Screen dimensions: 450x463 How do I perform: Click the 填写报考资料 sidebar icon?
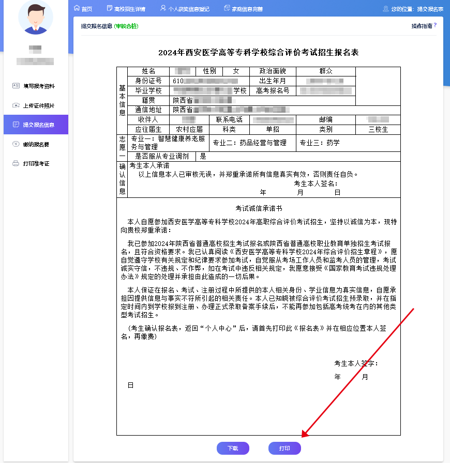(16, 86)
